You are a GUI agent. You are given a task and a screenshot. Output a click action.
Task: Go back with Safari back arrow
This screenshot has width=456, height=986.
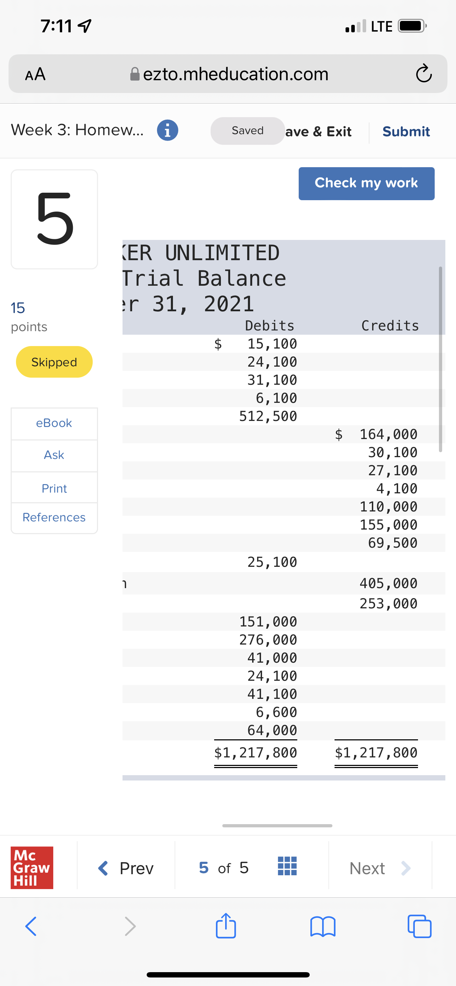tap(31, 926)
